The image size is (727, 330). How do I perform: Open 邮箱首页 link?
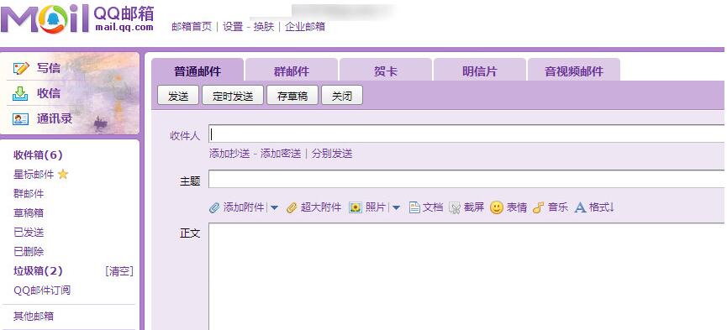coord(192,26)
